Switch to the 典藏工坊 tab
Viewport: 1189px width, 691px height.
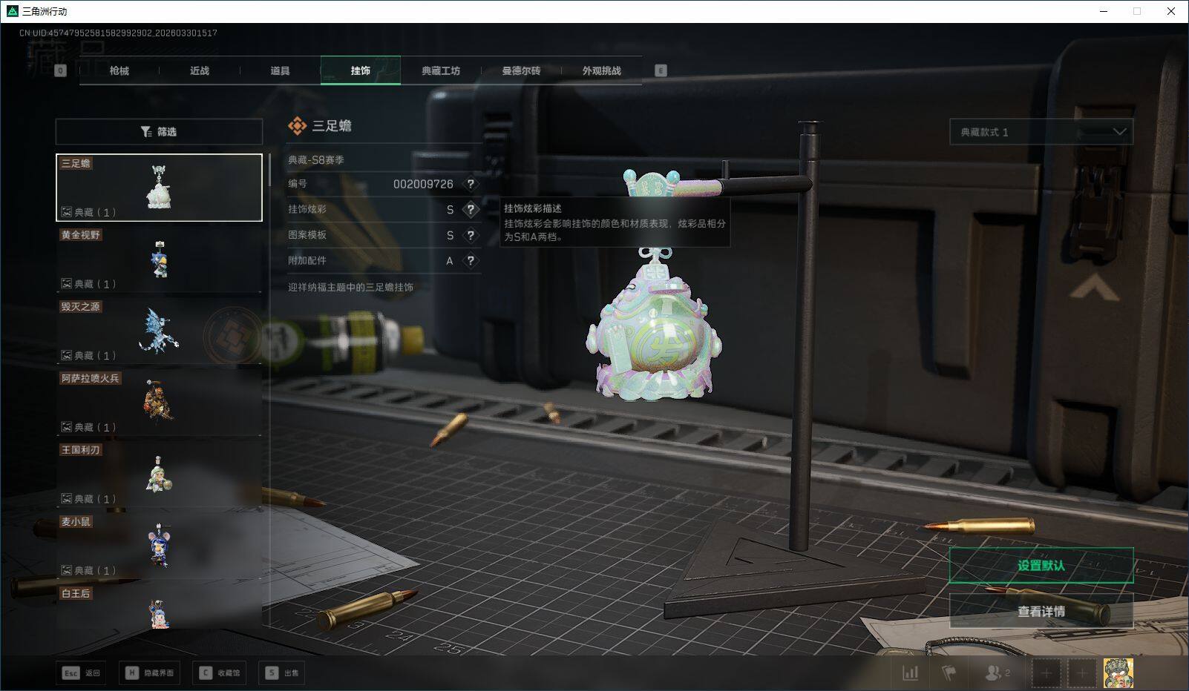pos(441,70)
